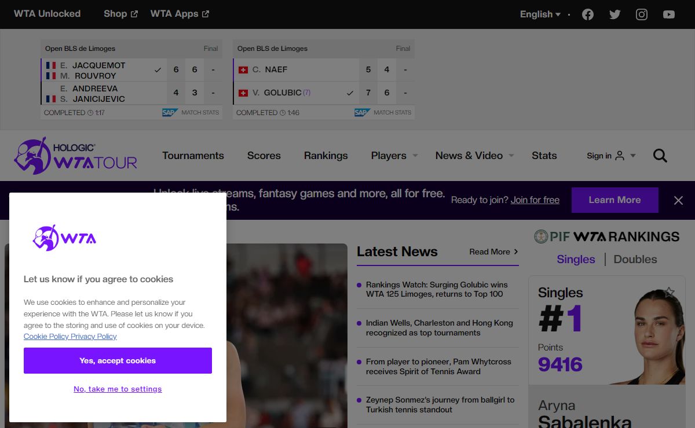Image resolution: width=695 pixels, height=428 pixels.
Task: Click the Join for free link
Action: (535, 200)
